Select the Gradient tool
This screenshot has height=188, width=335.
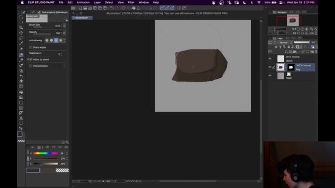21,98
